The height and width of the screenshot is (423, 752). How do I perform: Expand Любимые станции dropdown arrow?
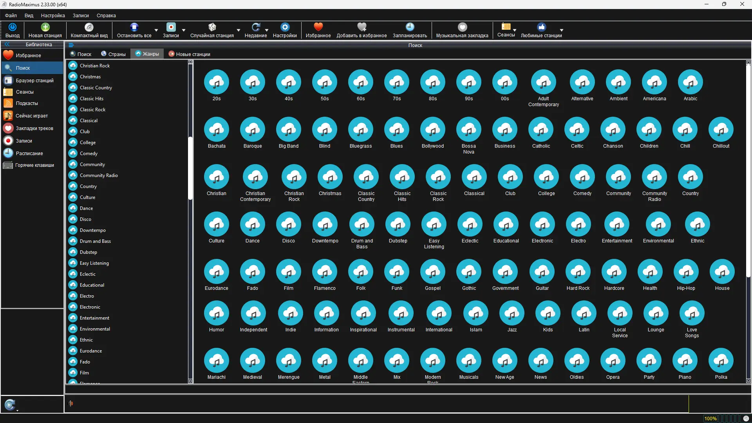pos(561,30)
